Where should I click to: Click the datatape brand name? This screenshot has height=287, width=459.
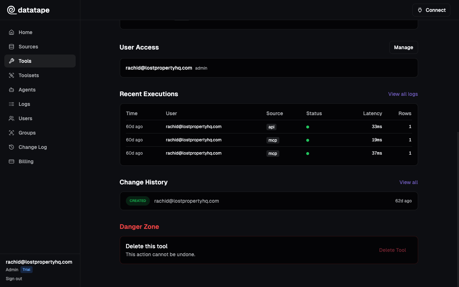pos(34,10)
